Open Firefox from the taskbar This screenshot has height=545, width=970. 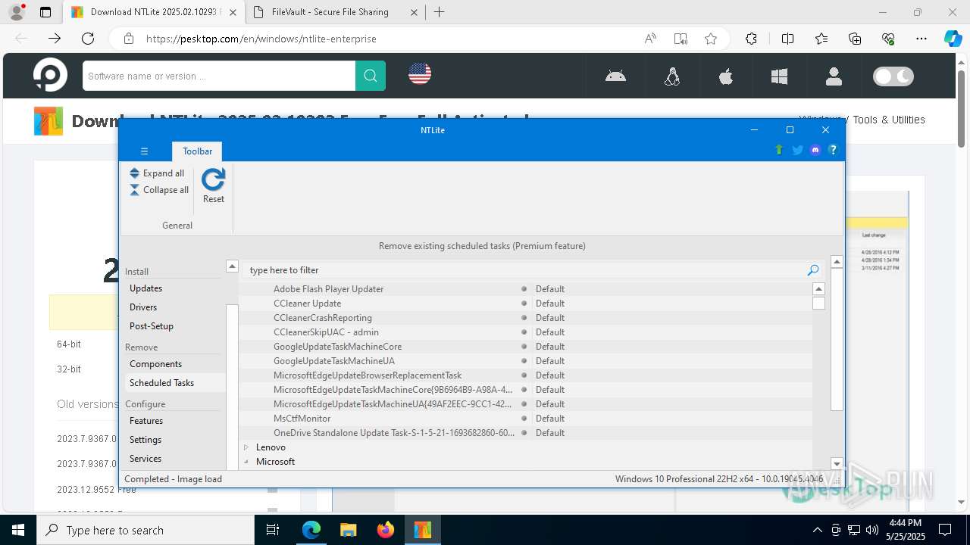point(386,530)
